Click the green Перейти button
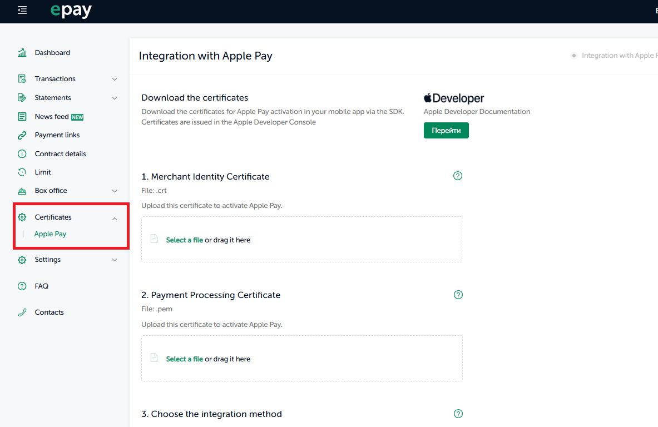The image size is (658, 427). pyautogui.click(x=446, y=131)
